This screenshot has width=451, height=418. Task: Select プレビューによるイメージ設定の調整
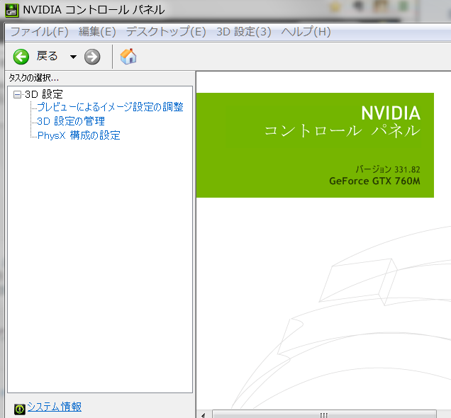click(x=110, y=107)
